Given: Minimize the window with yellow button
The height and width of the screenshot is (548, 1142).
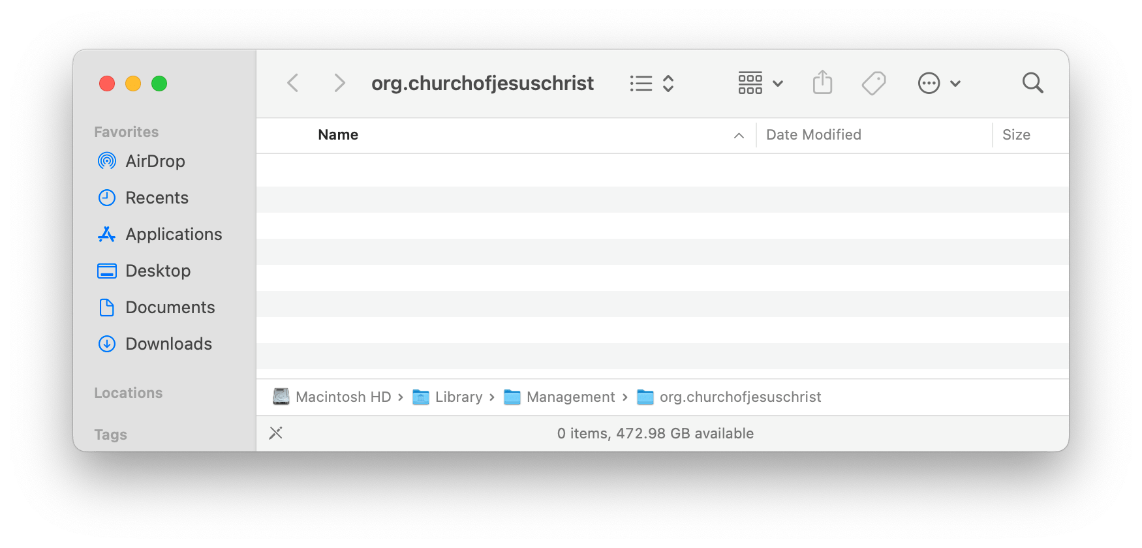Looking at the screenshot, I should (133, 84).
